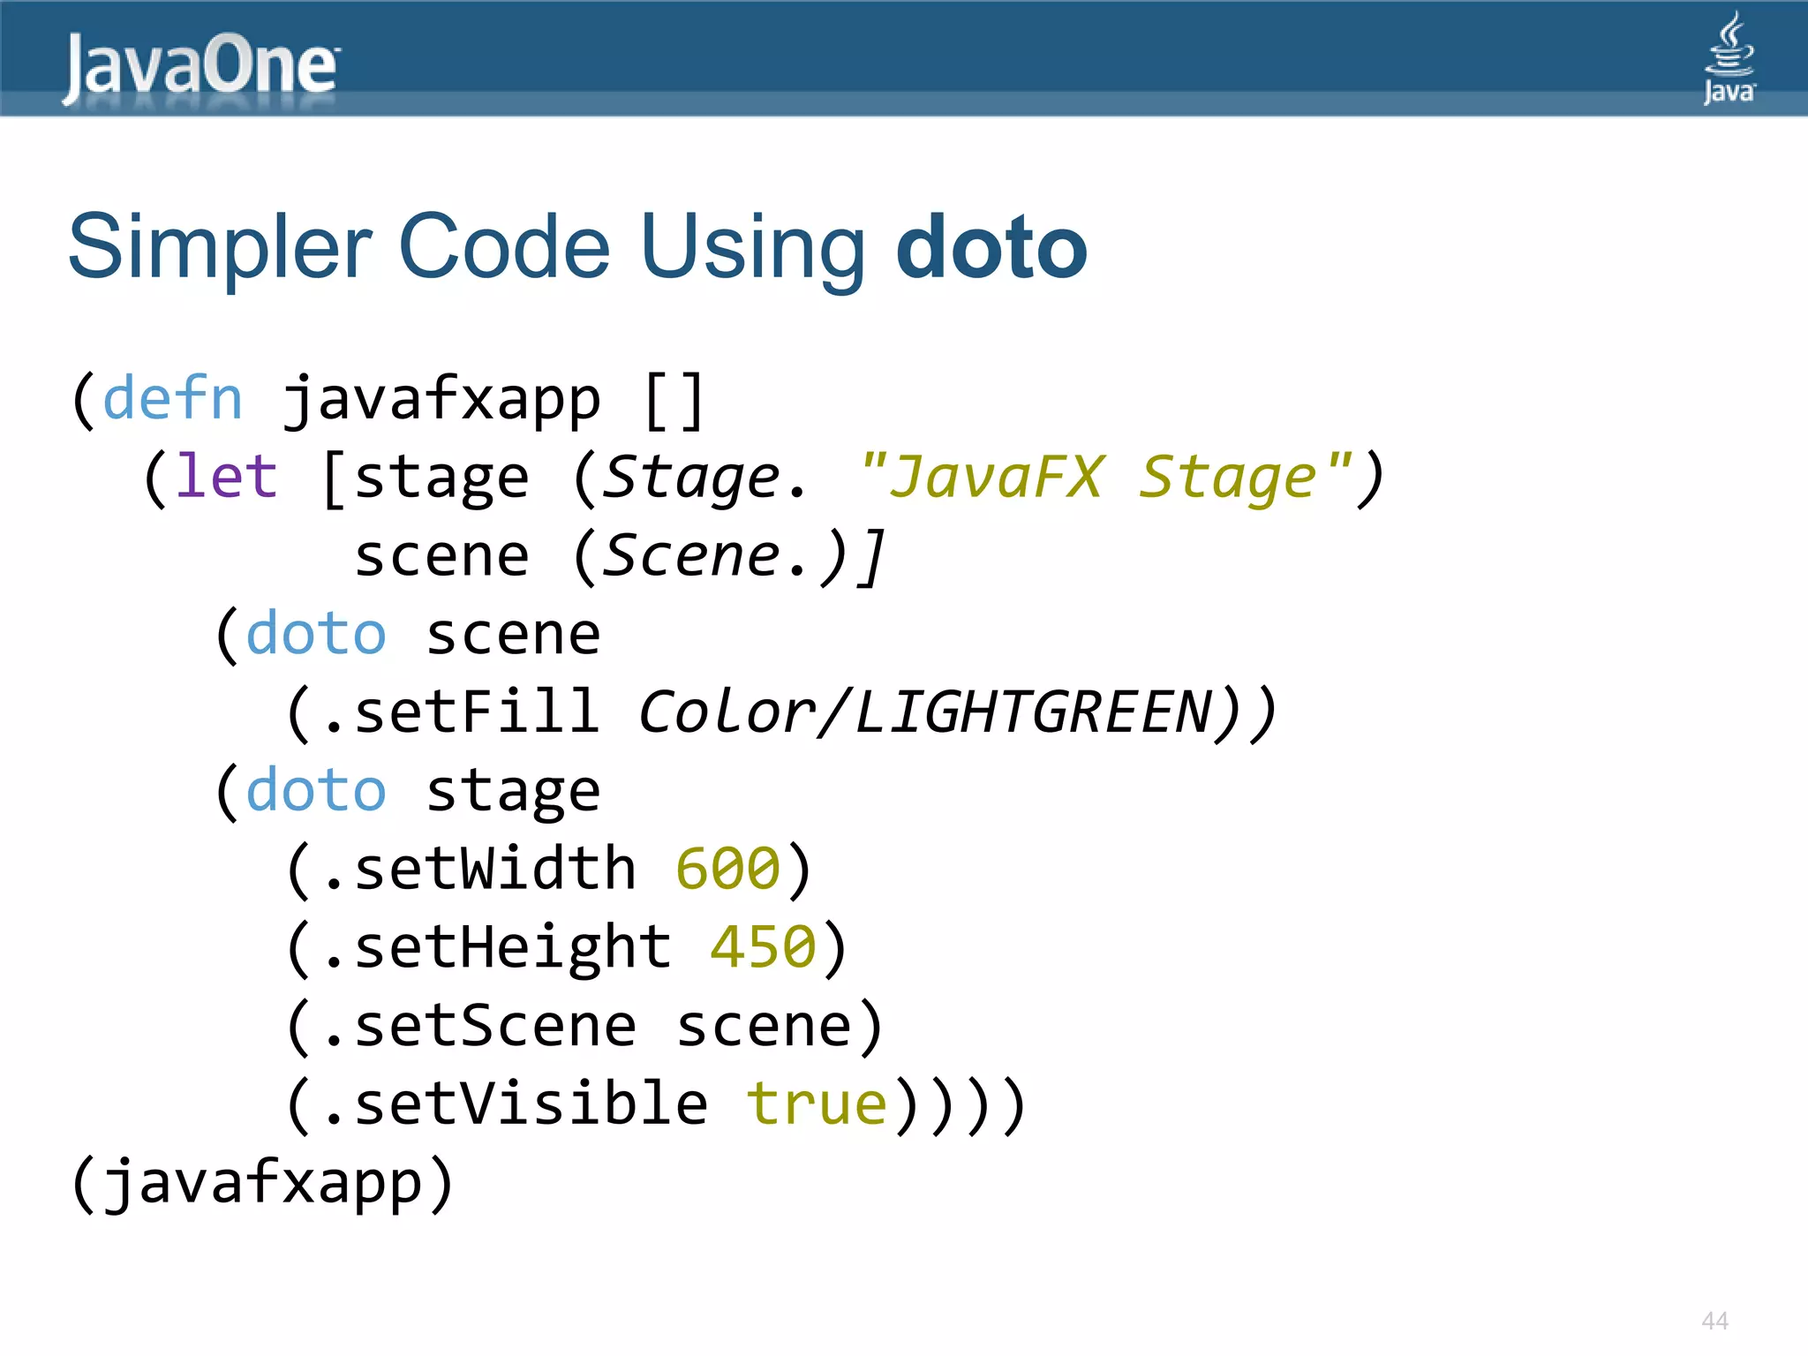Click the number 600 in setWidth
The width and height of the screenshot is (1808, 1356).
pyautogui.click(x=728, y=869)
